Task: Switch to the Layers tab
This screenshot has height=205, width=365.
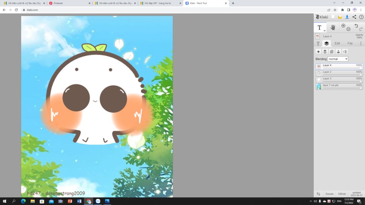Action: coord(327,43)
